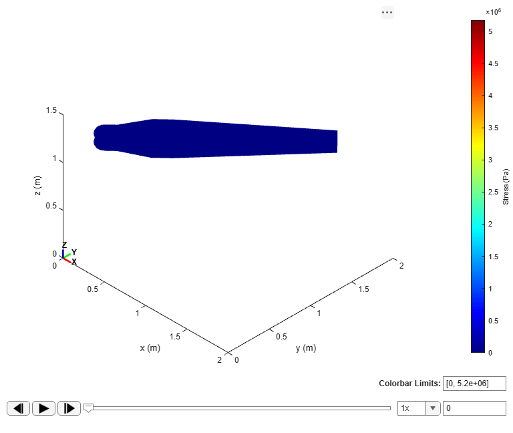Screen dimensions: 513x433
Task: Select the blue stress-plot 3D body
Action: pyautogui.click(x=216, y=139)
